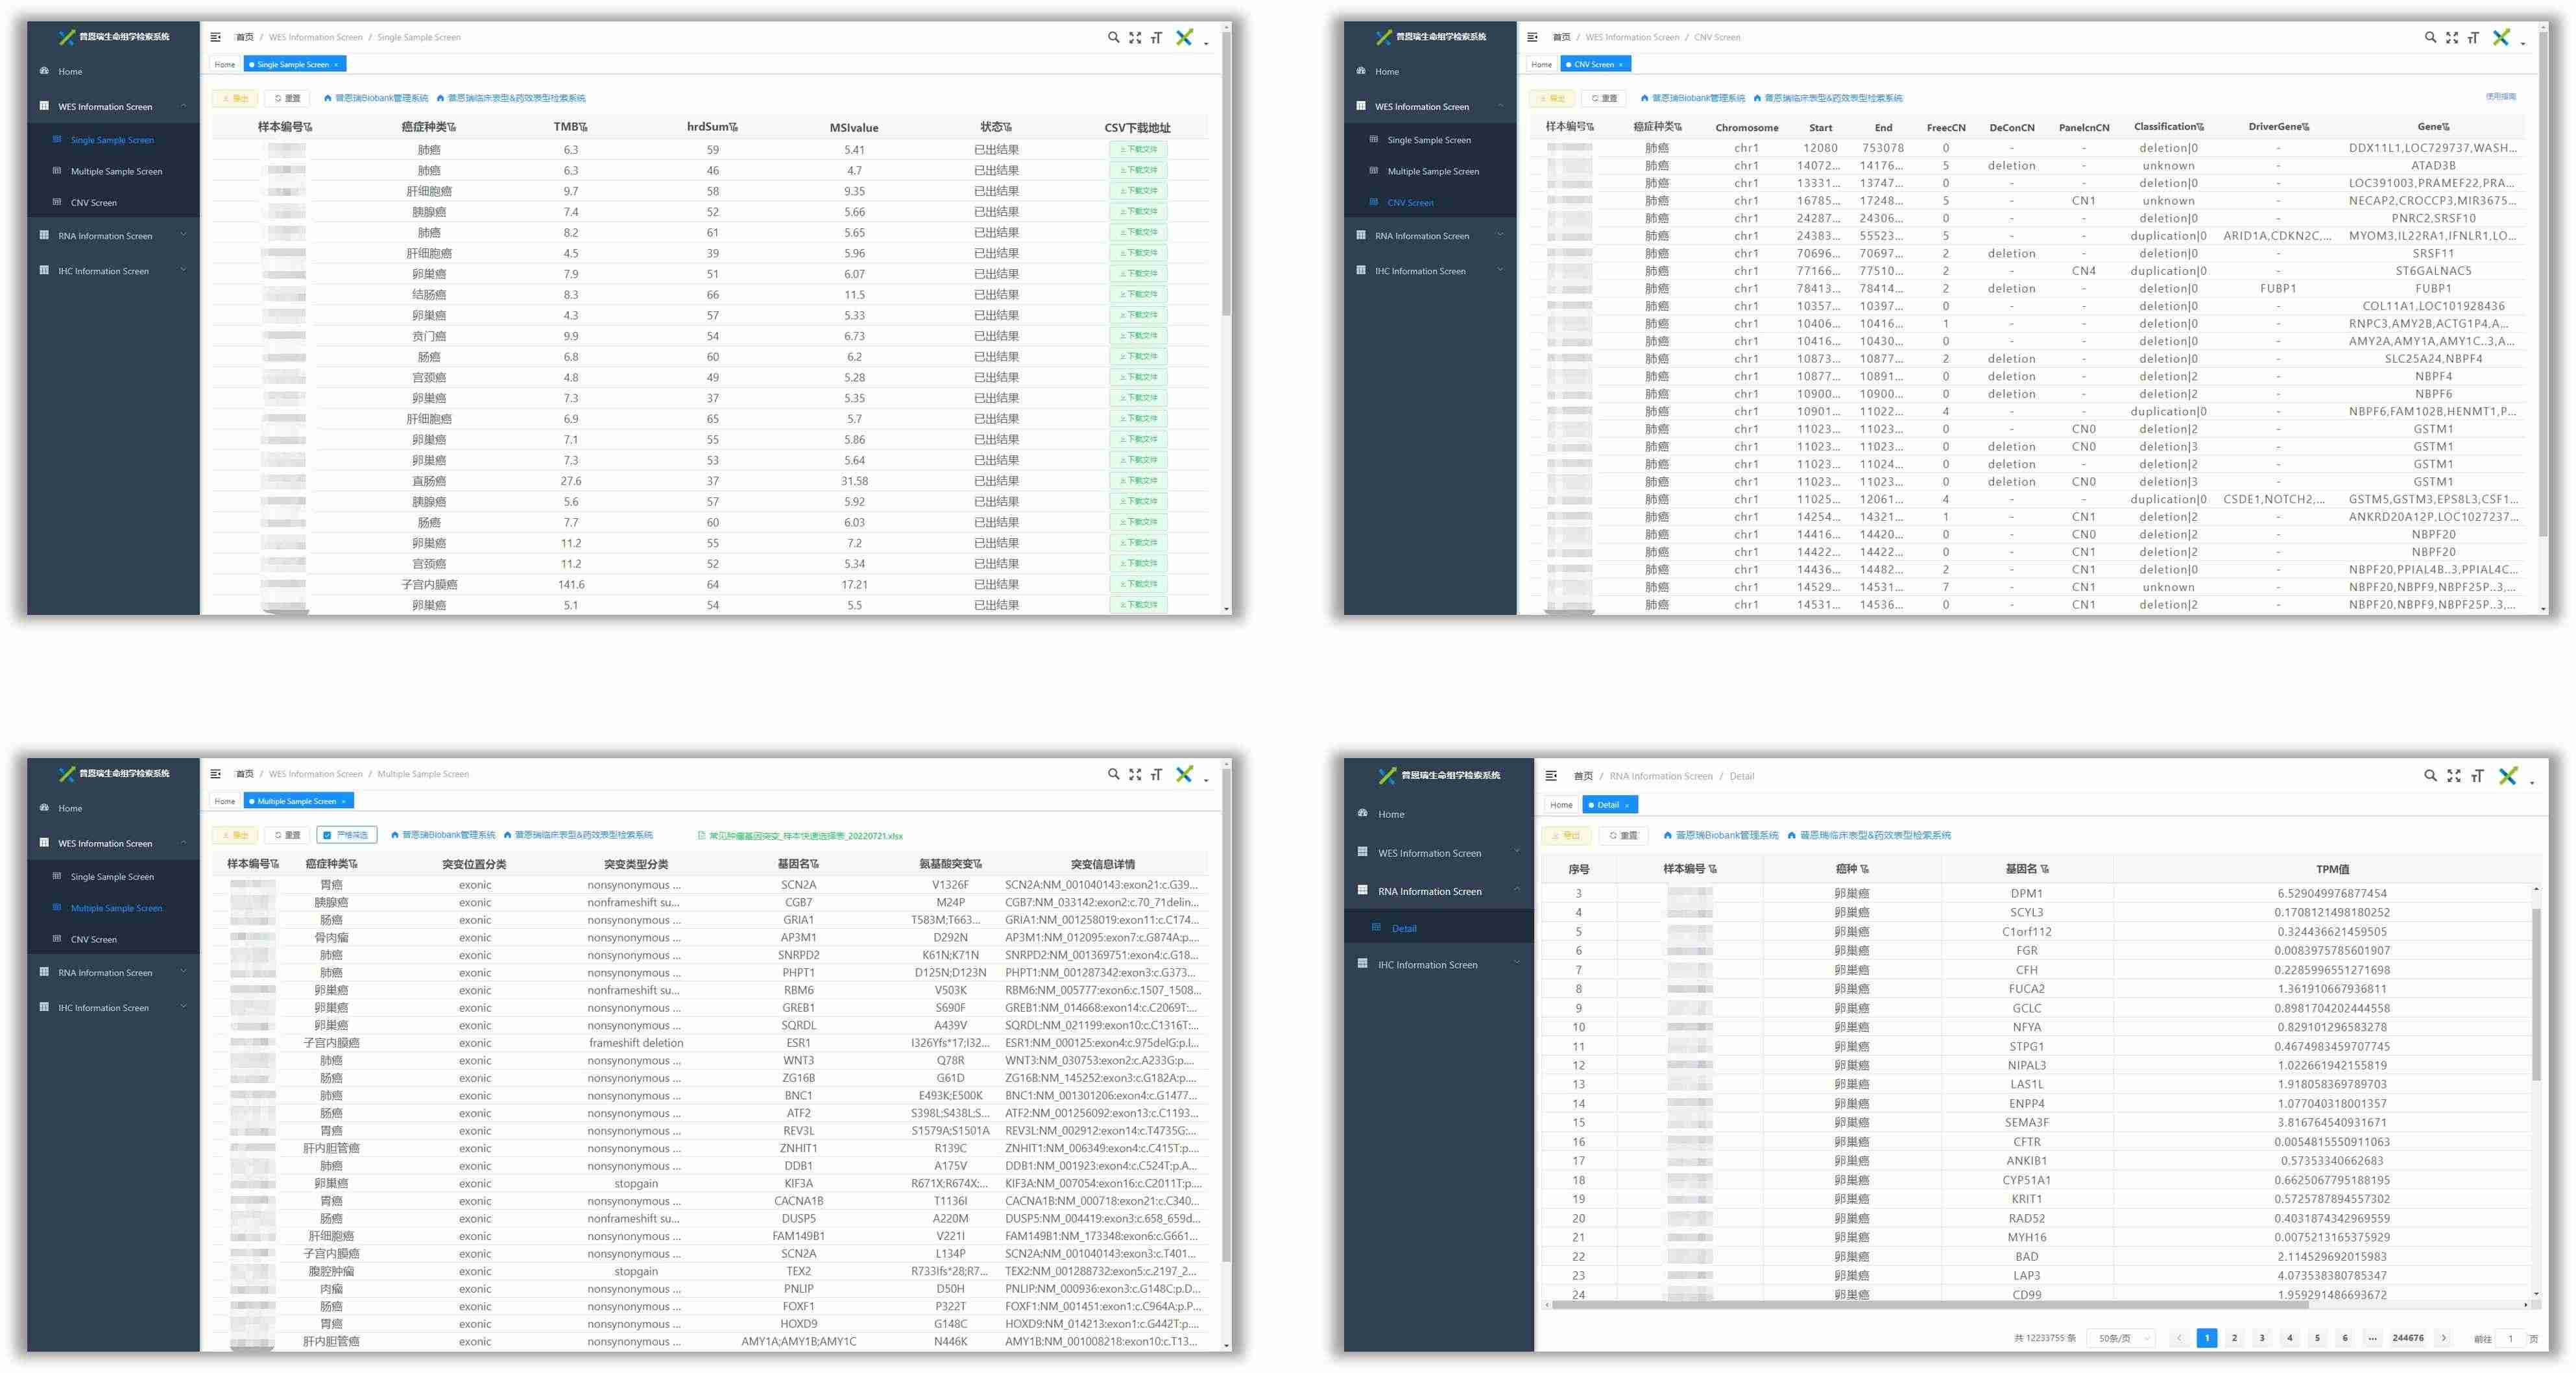Image resolution: width=2576 pixels, height=1373 pixels.
Task: Close the CNV Screen tab
Action: (1621, 65)
